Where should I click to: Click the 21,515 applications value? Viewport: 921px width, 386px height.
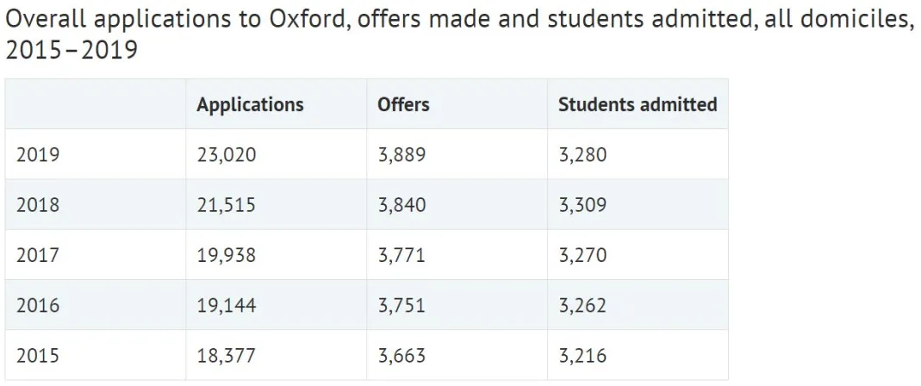tap(227, 205)
